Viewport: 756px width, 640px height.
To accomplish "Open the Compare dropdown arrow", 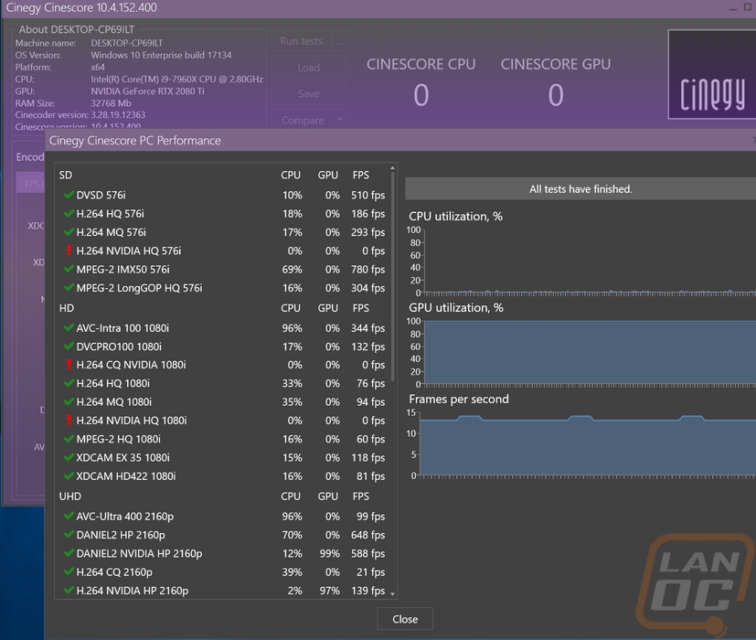I will point(340,120).
